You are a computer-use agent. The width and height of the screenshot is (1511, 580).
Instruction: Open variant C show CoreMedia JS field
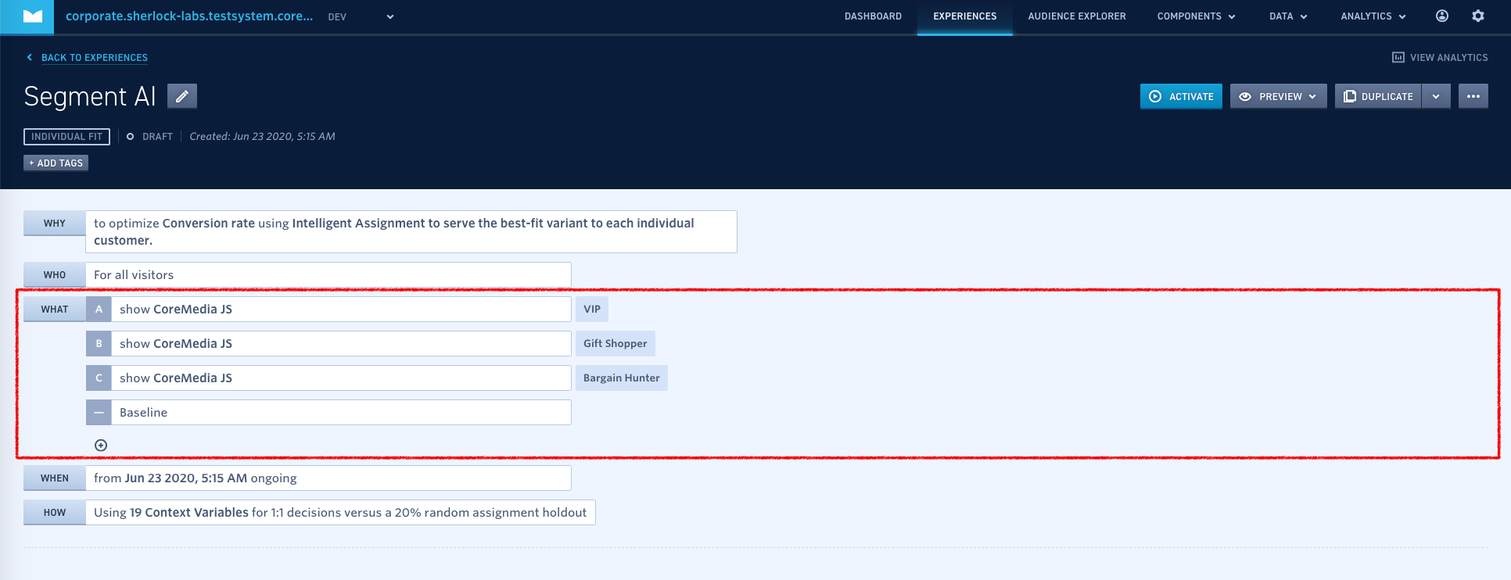tap(341, 378)
